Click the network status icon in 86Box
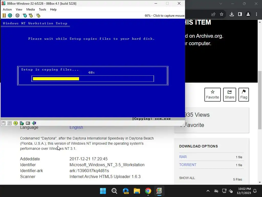 (22, 123)
